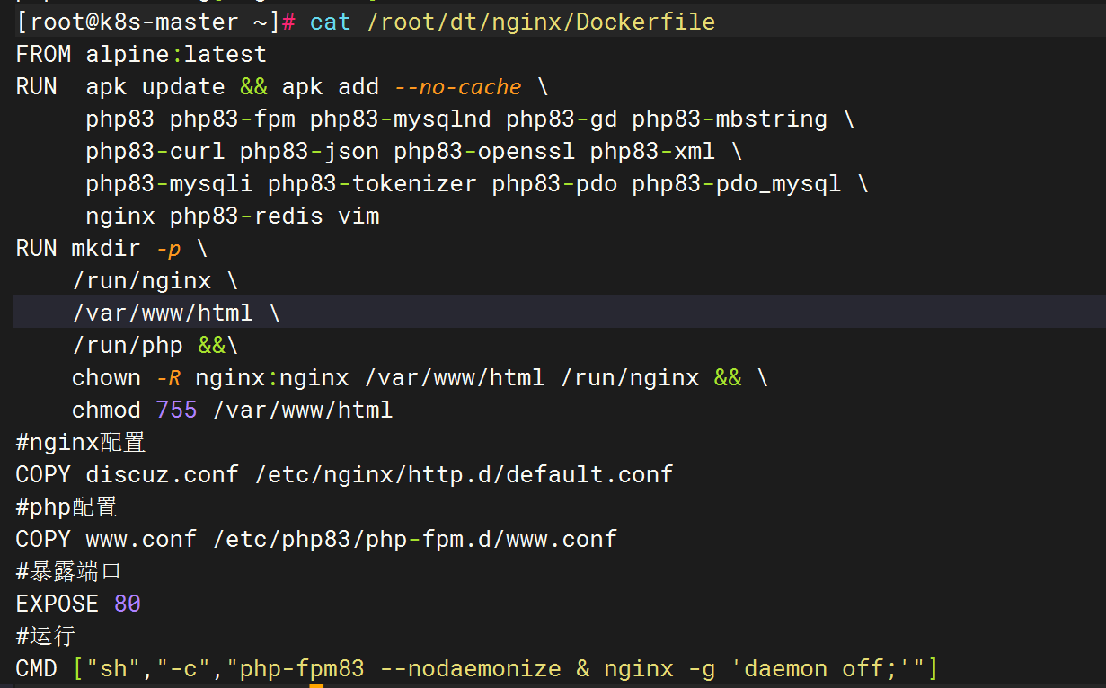Select 'php-fpm83 --nodaemonize' in the CMD line
The image size is (1106, 688).
click(401, 668)
